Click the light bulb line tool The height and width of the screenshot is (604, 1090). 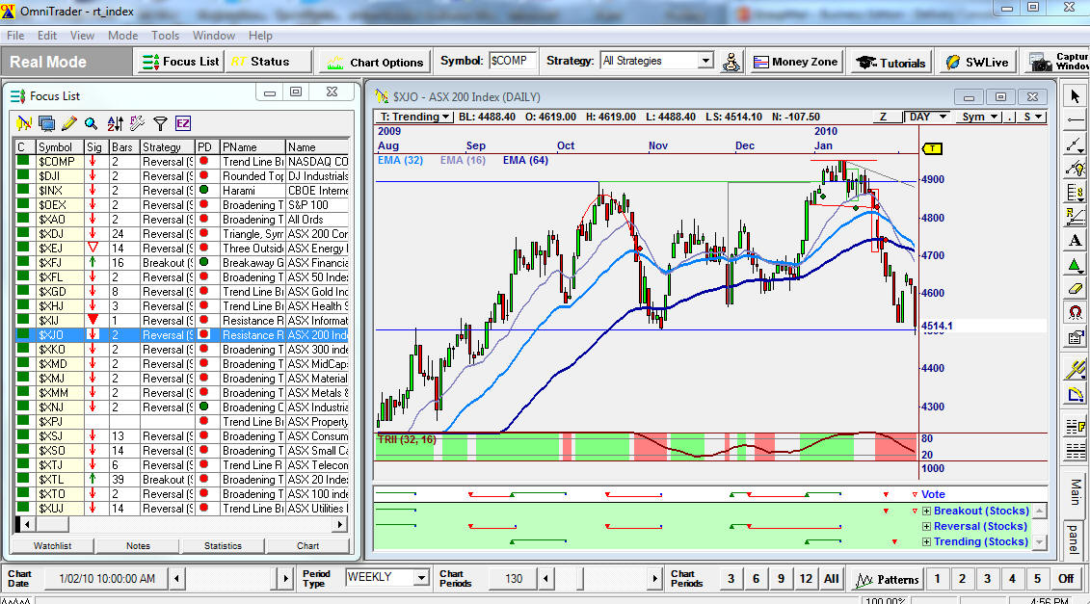[1076, 169]
